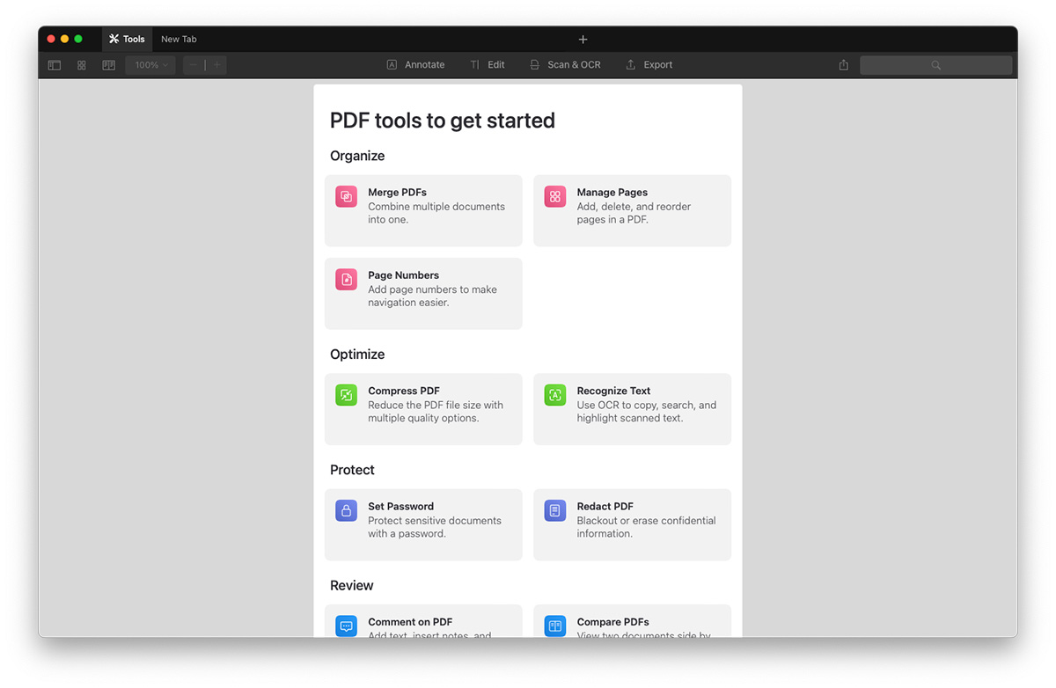The image size is (1056, 688).
Task: Open the 100% zoom level dropdown
Action: (x=150, y=65)
